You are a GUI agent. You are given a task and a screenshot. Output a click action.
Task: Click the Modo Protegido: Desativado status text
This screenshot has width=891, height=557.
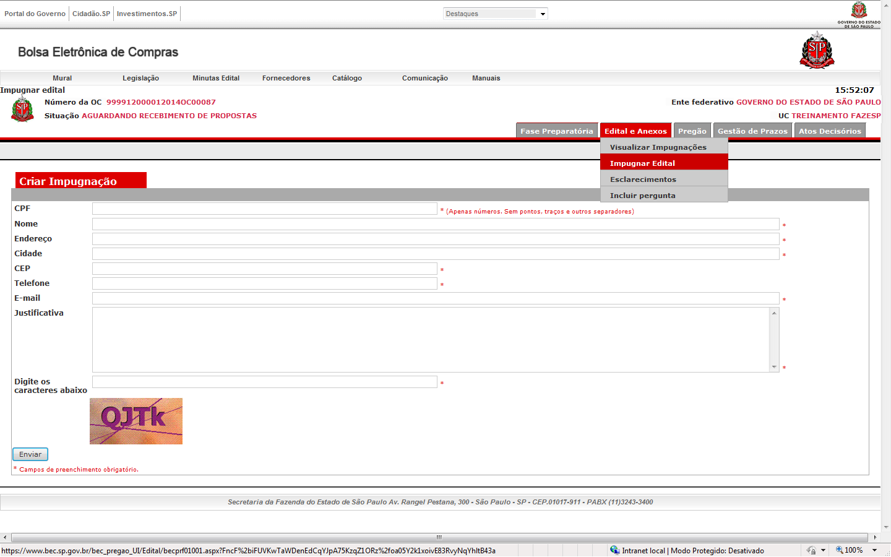(717, 550)
